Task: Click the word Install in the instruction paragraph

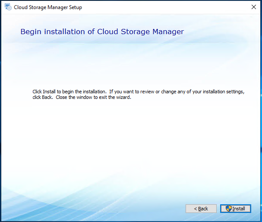Action: (x=49, y=92)
